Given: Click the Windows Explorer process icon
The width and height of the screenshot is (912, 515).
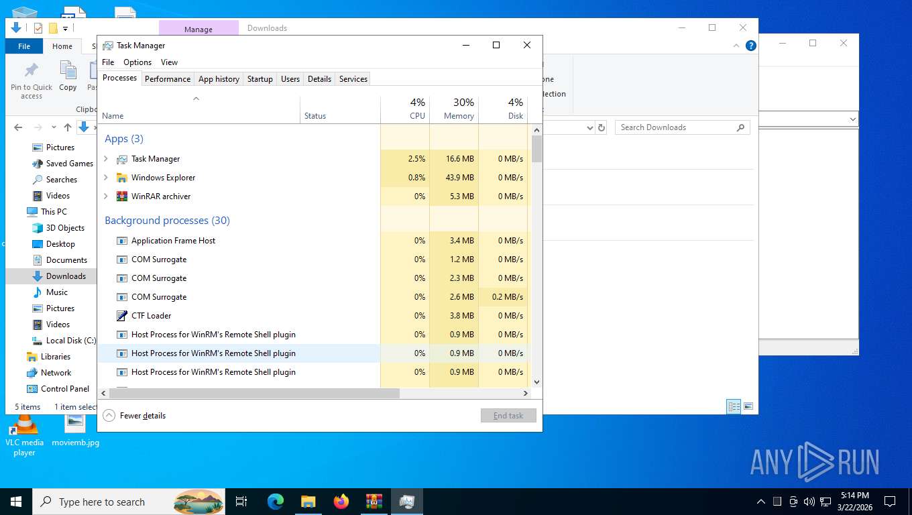Looking at the screenshot, I should click(122, 178).
